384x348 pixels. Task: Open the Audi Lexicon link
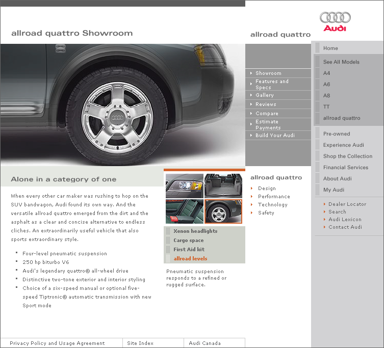point(345,220)
